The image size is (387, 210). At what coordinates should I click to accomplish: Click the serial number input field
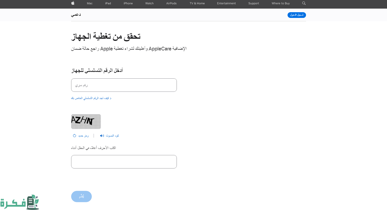[124, 85]
